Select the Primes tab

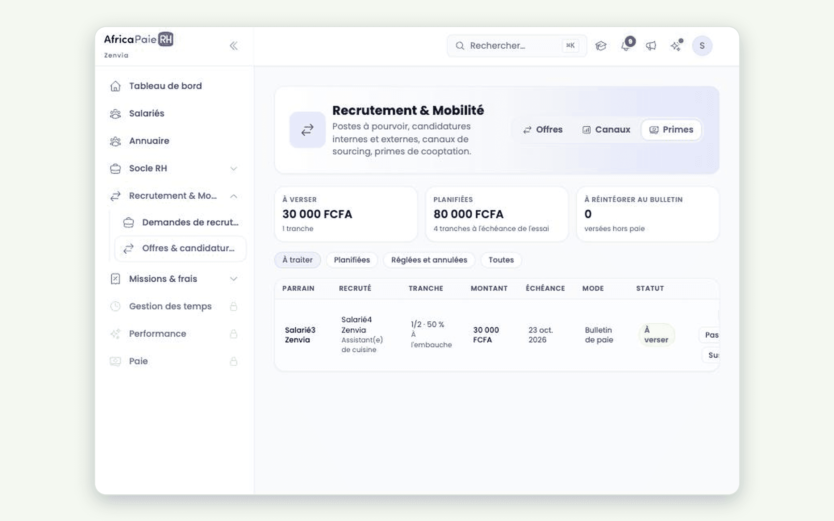(671, 130)
